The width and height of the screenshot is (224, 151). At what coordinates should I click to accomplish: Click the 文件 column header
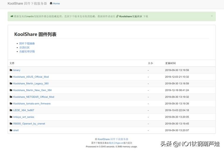12,63
